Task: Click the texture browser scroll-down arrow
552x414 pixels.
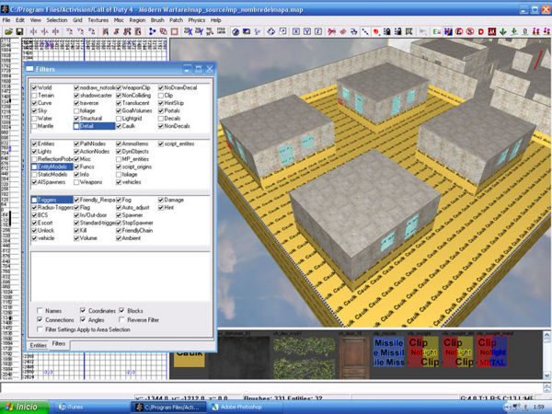Action: click(546, 375)
